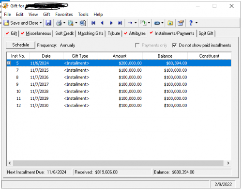
Task: Expand the Go To arrow dropdown
Action: coord(136,23)
